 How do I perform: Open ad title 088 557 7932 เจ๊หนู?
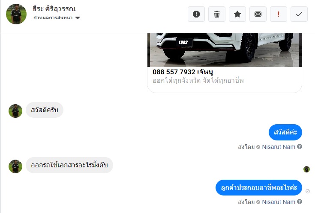(183, 72)
